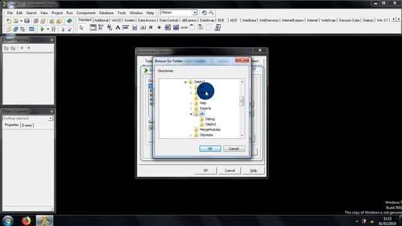Pick the ComboBox component icon
The width and height of the screenshot is (402, 226).
(176, 28)
